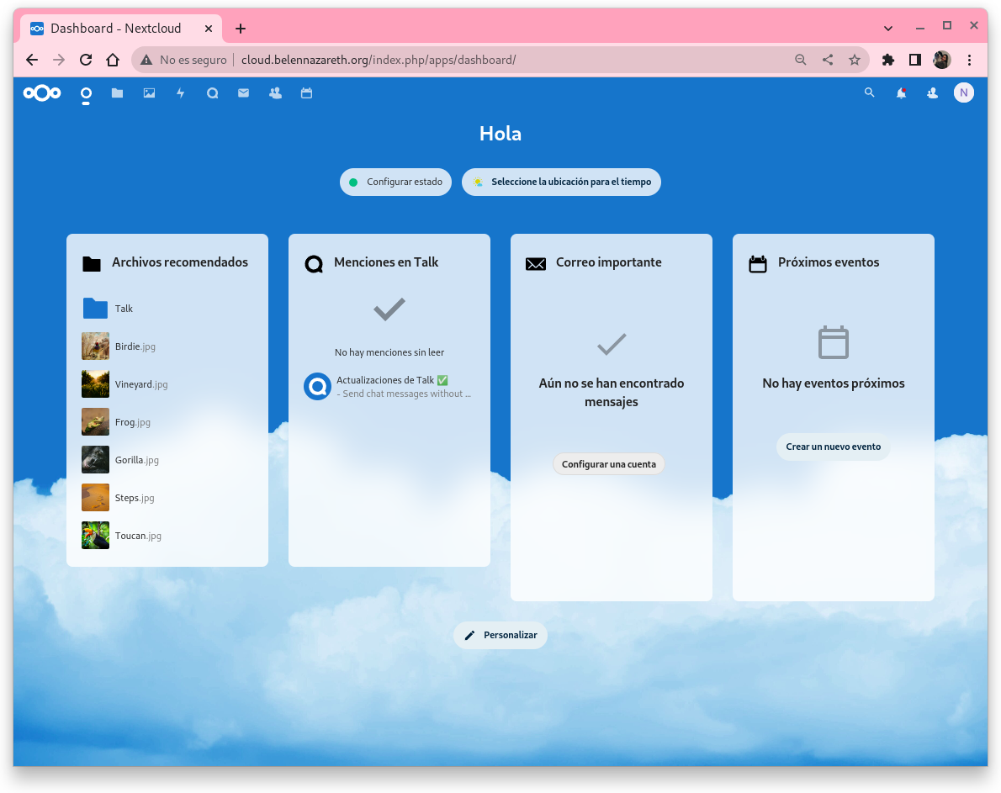The width and height of the screenshot is (1001, 793).
Task: Click the Configurar estado button
Action: [395, 182]
